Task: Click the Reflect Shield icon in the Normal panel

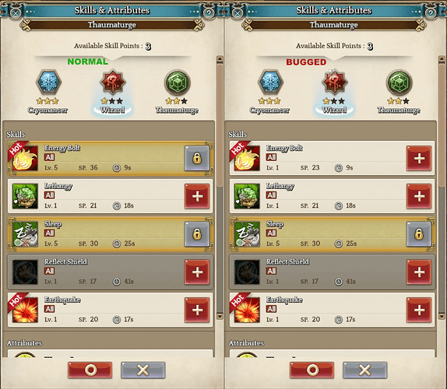Action: tap(25, 272)
